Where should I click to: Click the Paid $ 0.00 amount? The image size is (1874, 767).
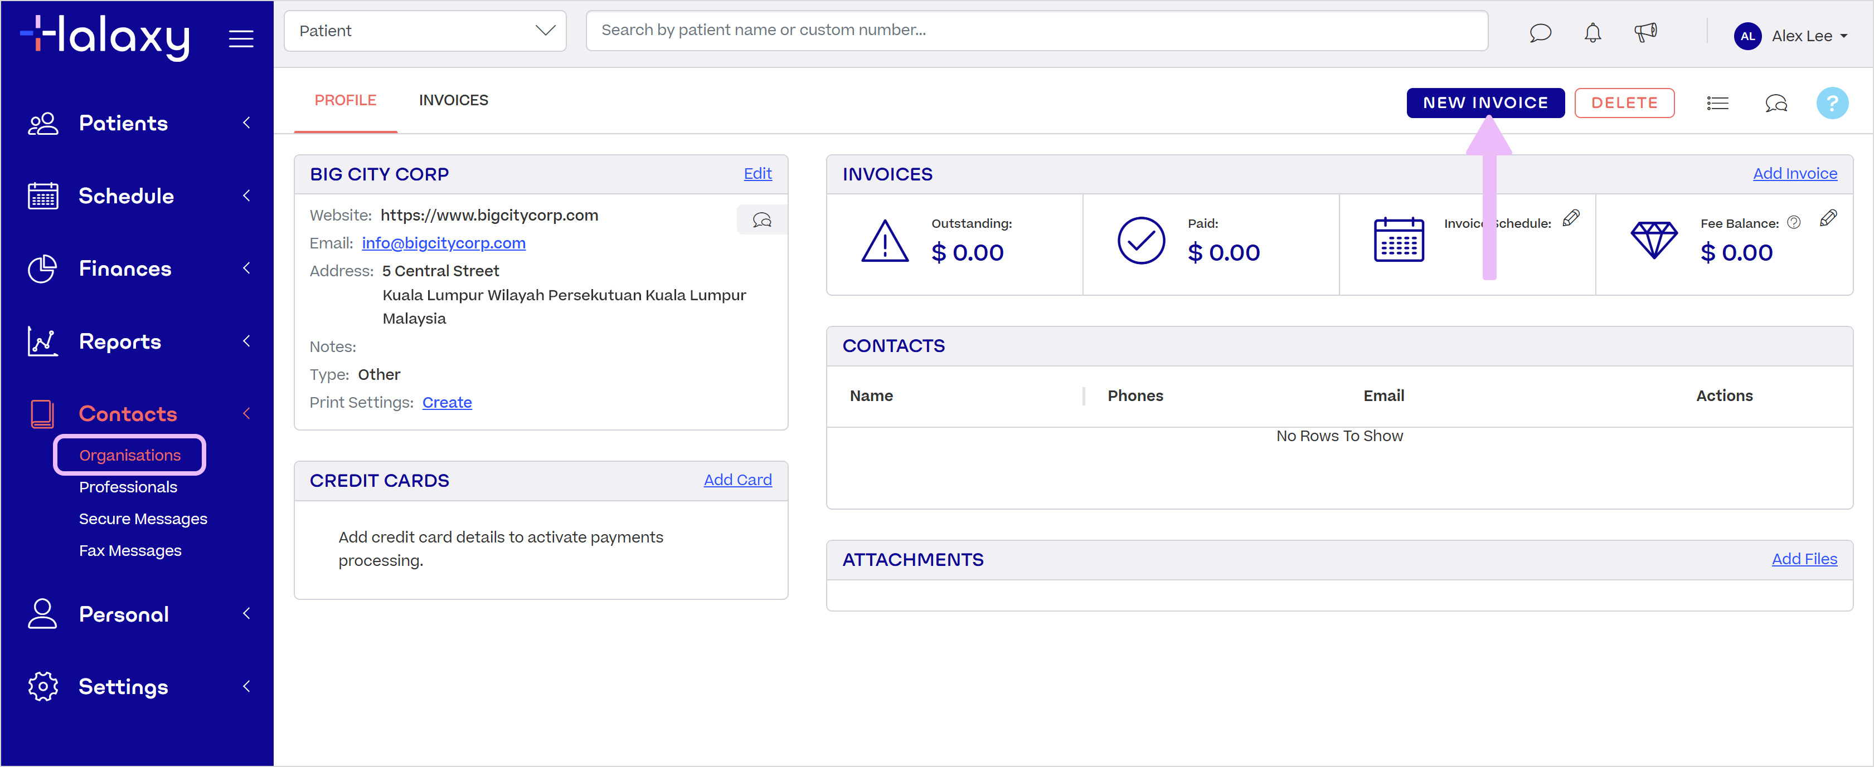[1223, 253]
